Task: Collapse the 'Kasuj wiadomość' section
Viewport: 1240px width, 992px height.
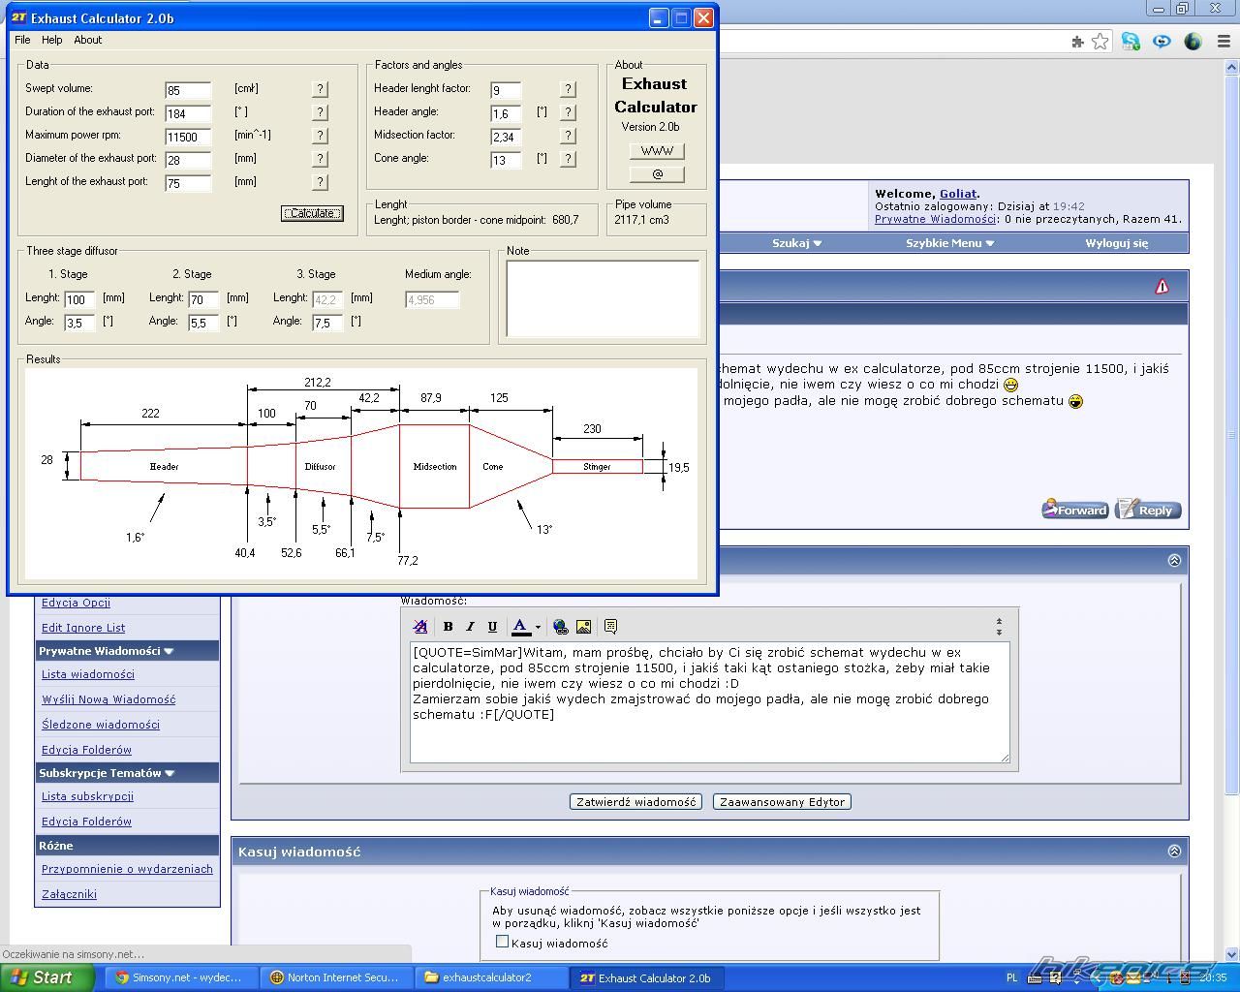Action: click(x=1174, y=852)
